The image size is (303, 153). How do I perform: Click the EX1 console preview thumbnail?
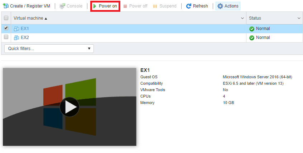tap(69, 107)
